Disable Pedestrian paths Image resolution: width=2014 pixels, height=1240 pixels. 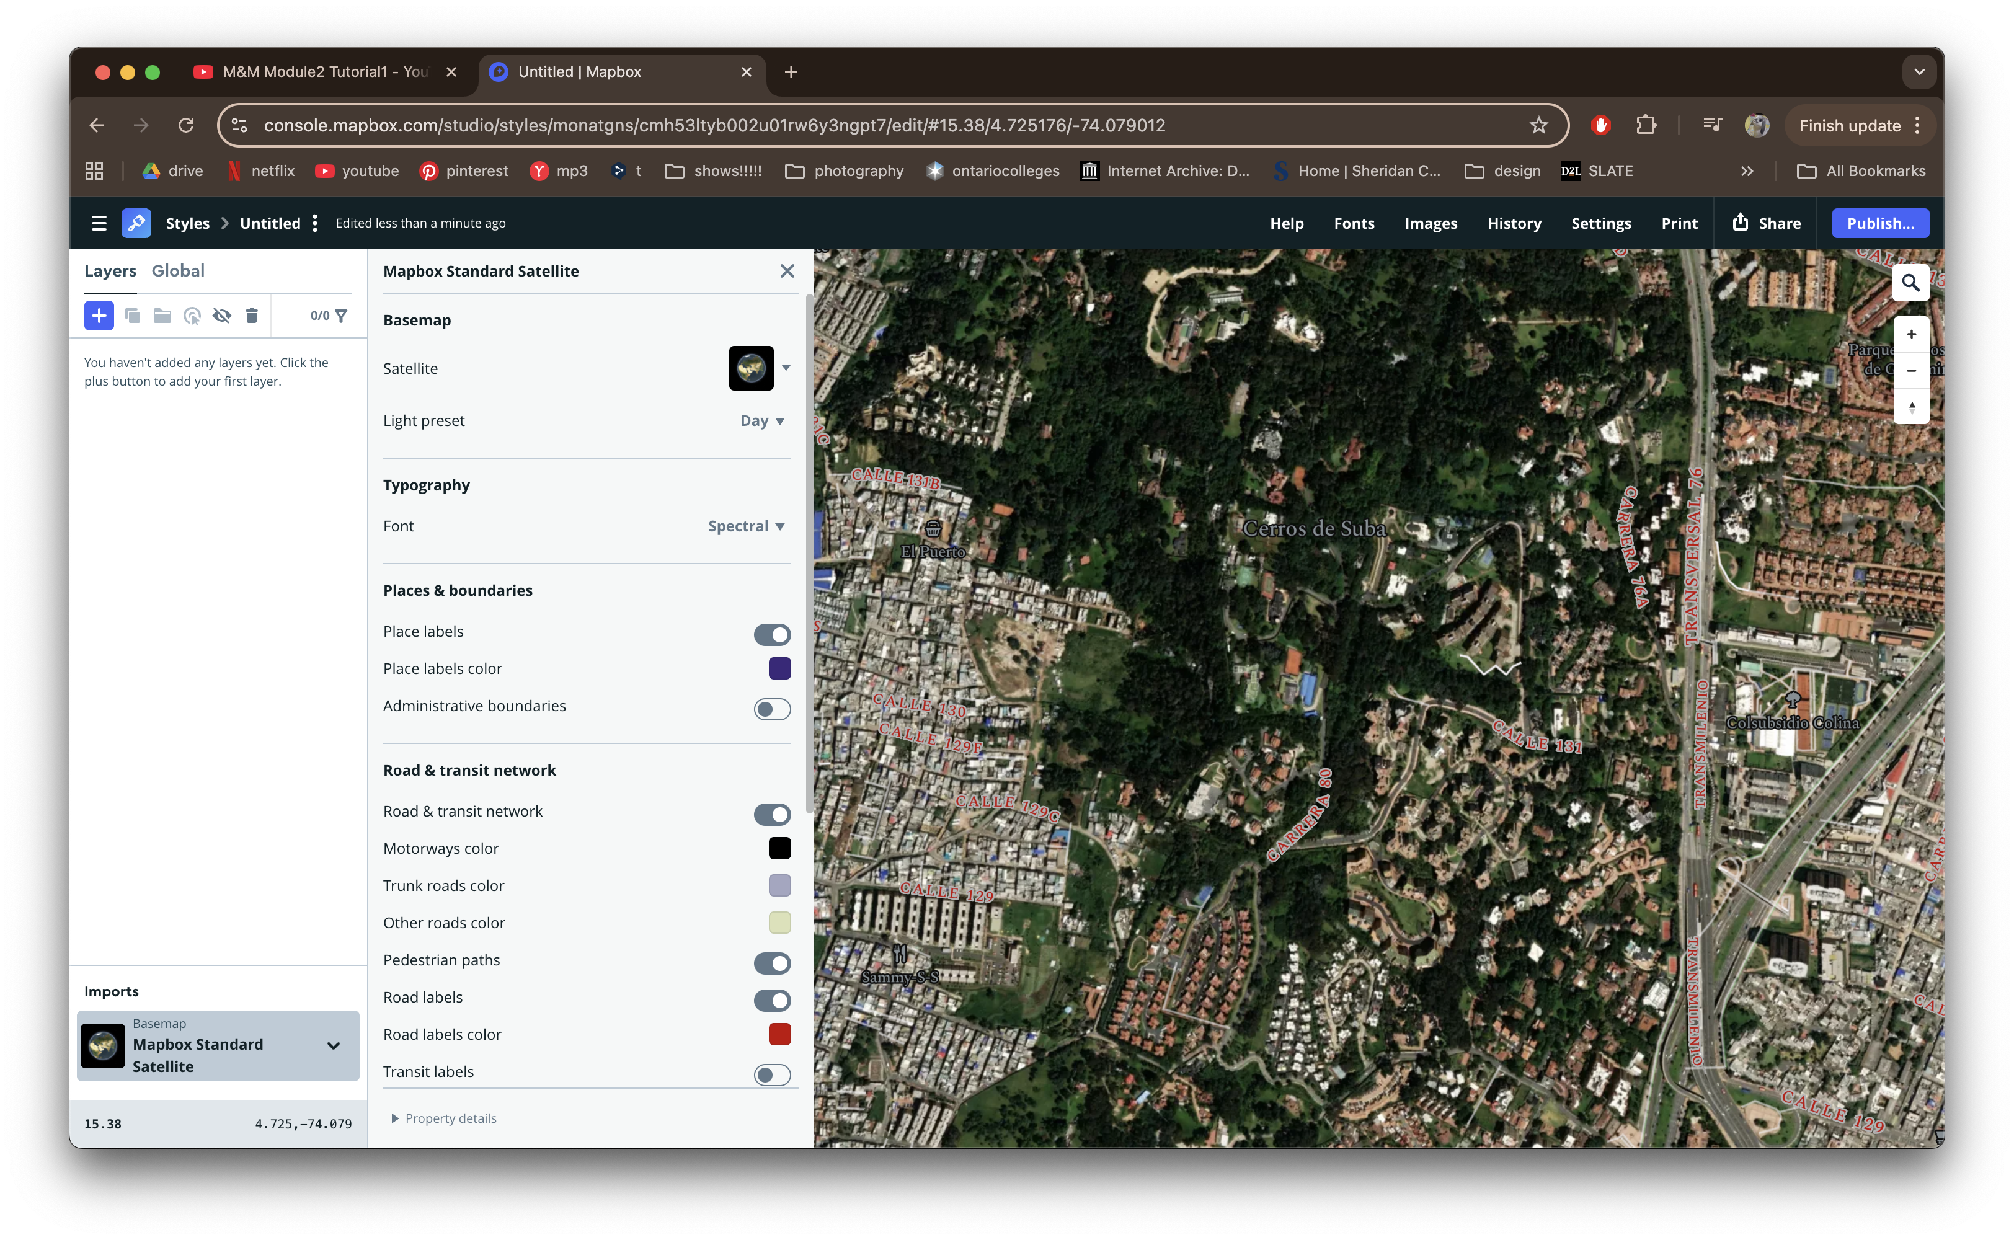(x=771, y=963)
